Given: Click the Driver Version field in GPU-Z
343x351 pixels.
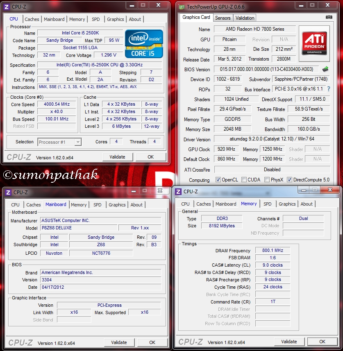Looking at the screenshot, I should point(272,139).
